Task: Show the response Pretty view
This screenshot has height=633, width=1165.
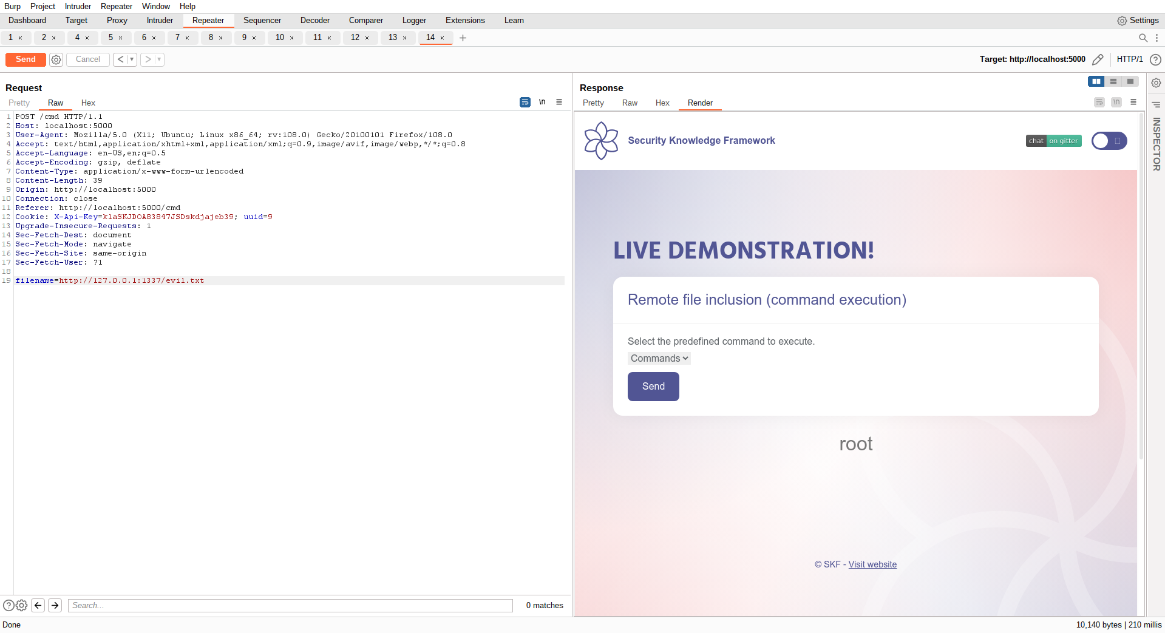Action: coord(593,103)
